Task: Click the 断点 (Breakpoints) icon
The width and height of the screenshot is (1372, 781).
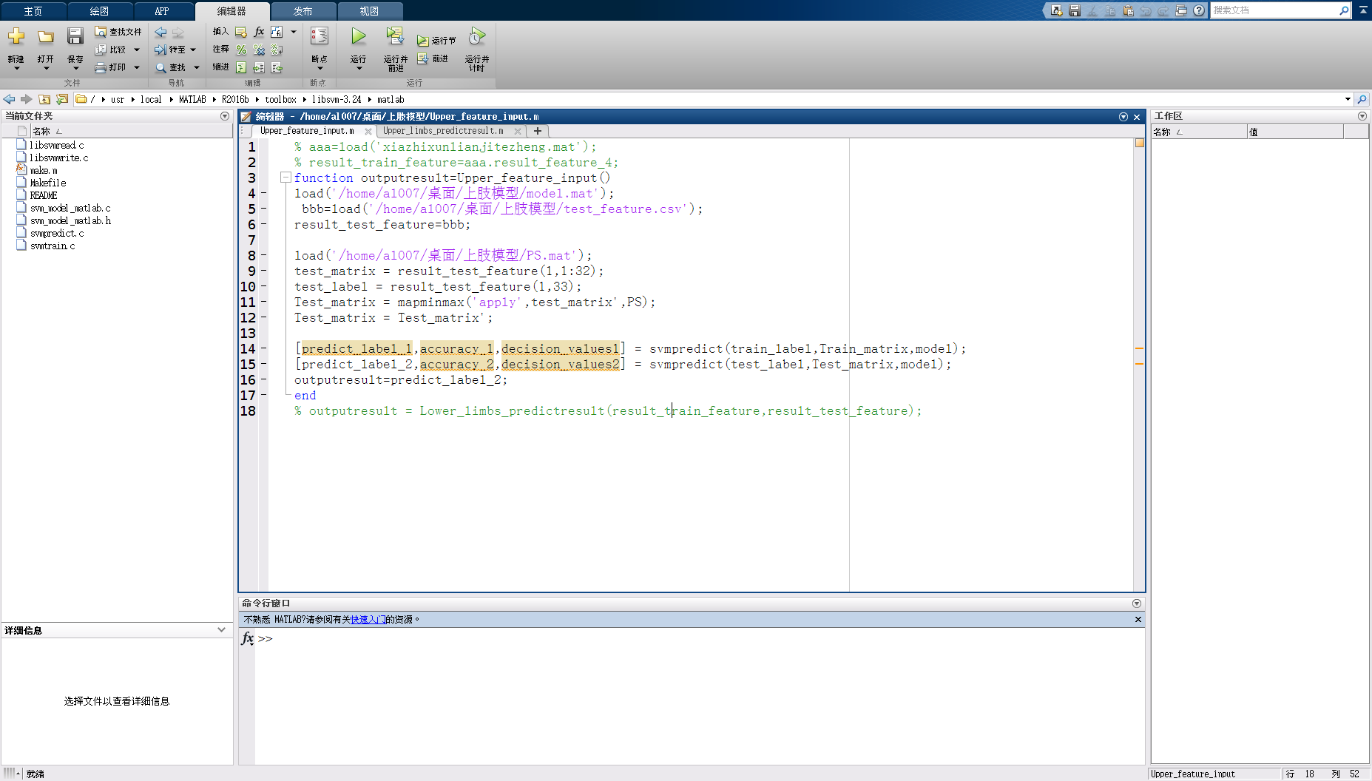Action: [320, 36]
